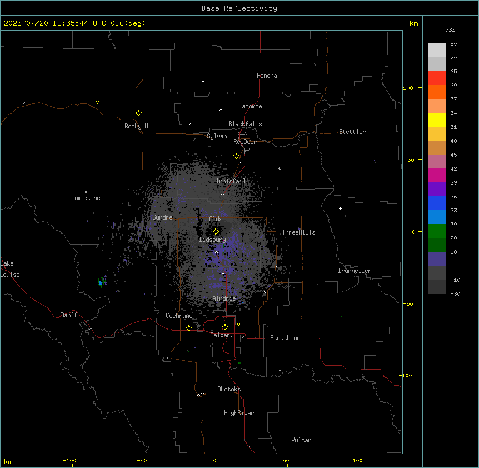The image size is (479, 468).
Task: Click the Lacombe city label
Action: (250, 106)
